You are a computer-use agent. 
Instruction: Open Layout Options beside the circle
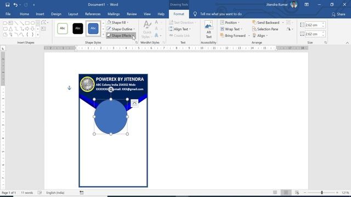tap(134, 103)
